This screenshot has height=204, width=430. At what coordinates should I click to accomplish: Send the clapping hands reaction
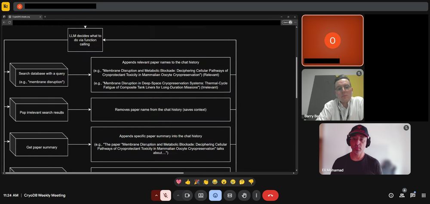[206, 182]
